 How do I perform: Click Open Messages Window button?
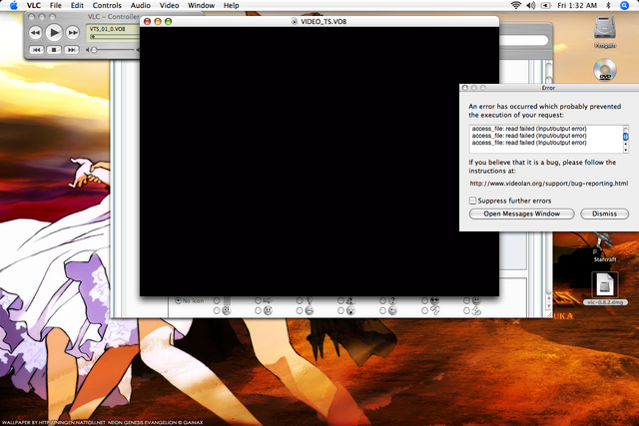click(x=521, y=213)
